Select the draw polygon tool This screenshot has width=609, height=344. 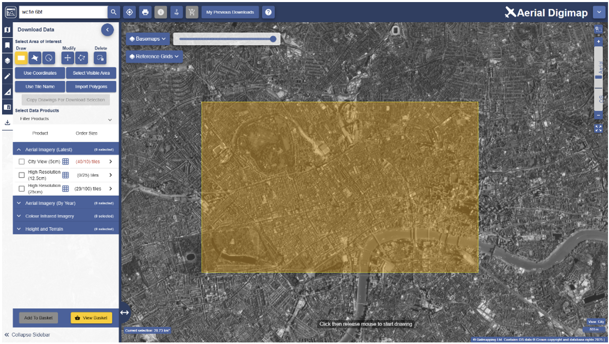[x=35, y=58]
